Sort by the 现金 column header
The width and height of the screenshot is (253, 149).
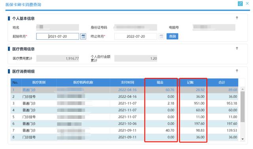click(160, 83)
